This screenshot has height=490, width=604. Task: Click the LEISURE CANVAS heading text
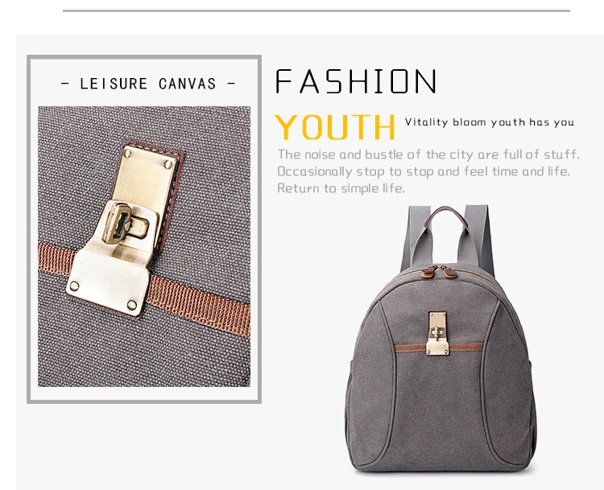tap(148, 84)
